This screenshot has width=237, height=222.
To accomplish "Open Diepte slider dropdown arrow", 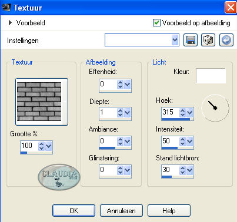I will coord(128,113).
